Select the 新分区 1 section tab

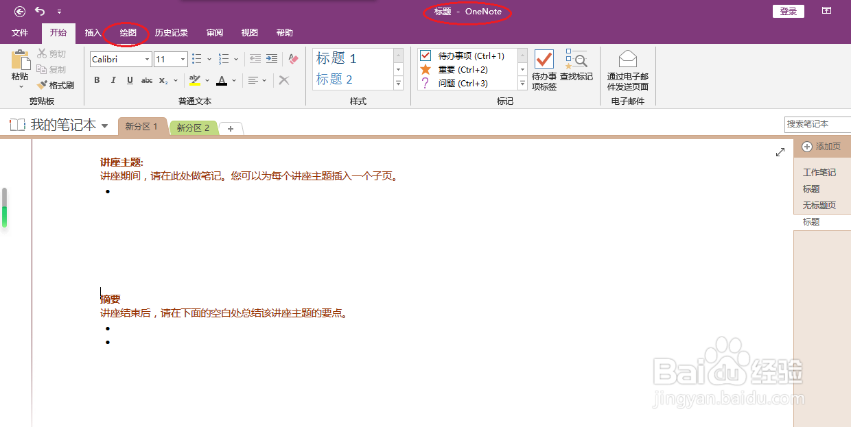coord(142,127)
